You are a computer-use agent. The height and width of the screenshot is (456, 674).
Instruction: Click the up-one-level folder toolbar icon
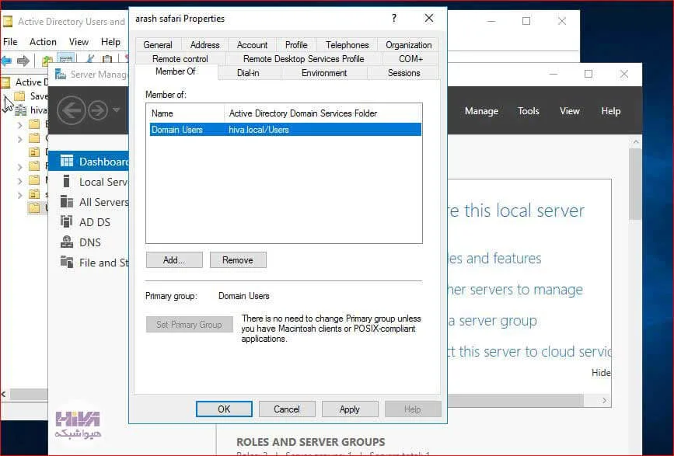click(x=47, y=61)
